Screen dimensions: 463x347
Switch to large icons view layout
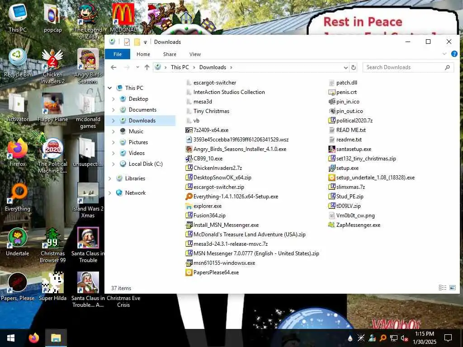(452, 288)
